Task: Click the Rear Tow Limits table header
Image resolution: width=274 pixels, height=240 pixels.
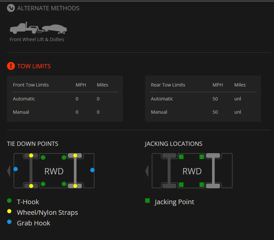Action: [168, 85]
